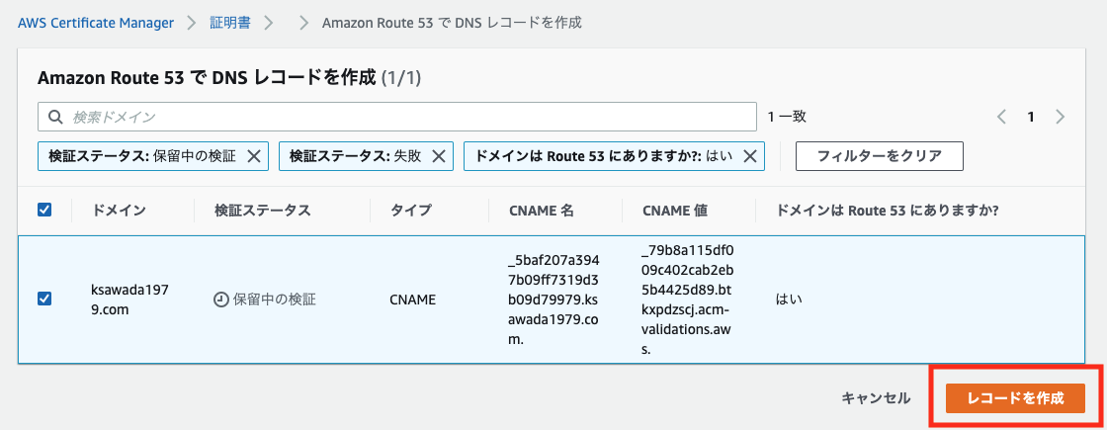Click the キャンセル button
Image resolution: width=1107 pixels, height=430 pixels.
click(876, 397)
